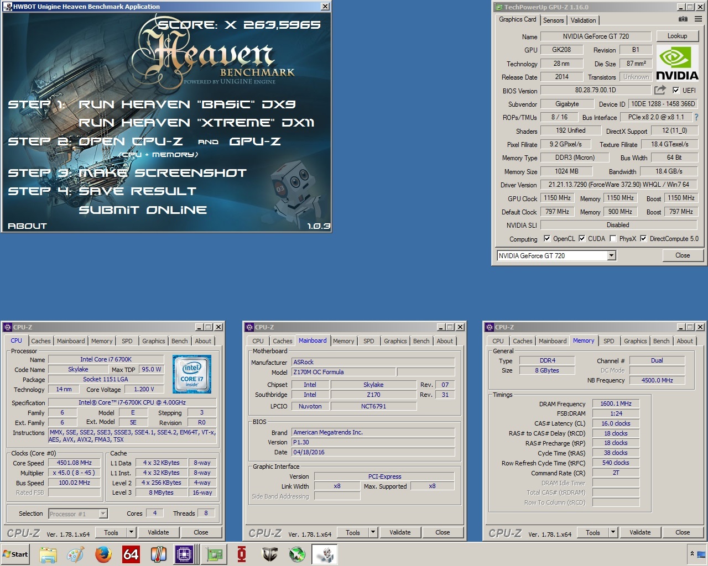708x566 pixels.
Task: Expand Tools arrow in right CPU-Z Memory window
Action: coord(613,532)
